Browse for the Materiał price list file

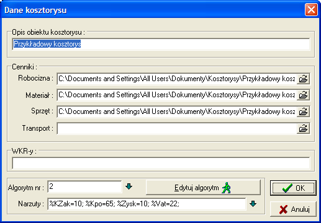pyautogui.click(x=303, y=95)
